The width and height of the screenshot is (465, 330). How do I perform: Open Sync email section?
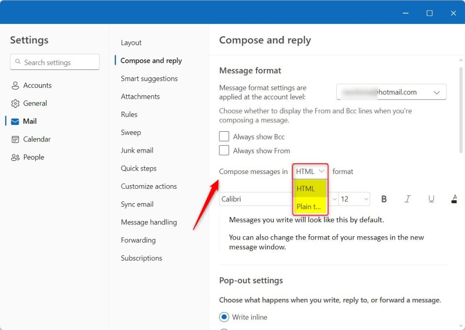(137, 204)
